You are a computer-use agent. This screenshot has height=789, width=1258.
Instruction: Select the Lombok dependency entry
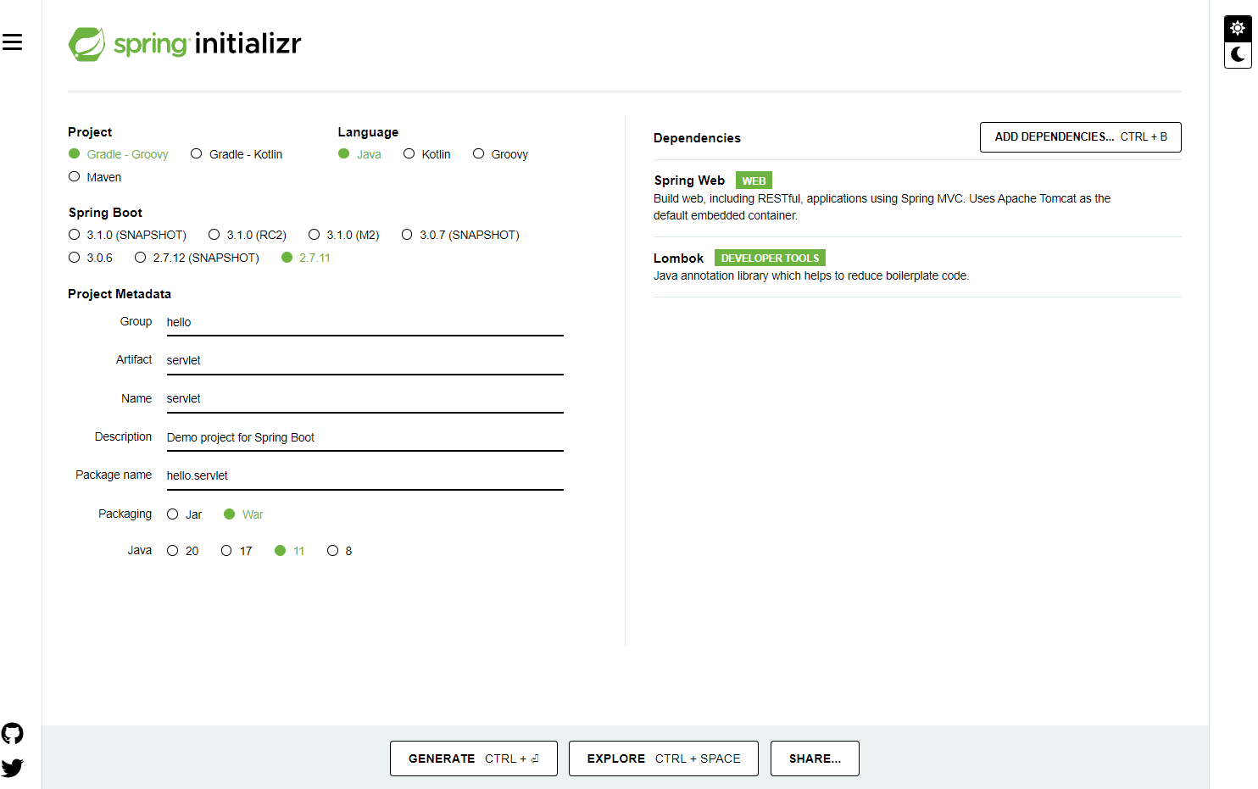click(917, 267)
